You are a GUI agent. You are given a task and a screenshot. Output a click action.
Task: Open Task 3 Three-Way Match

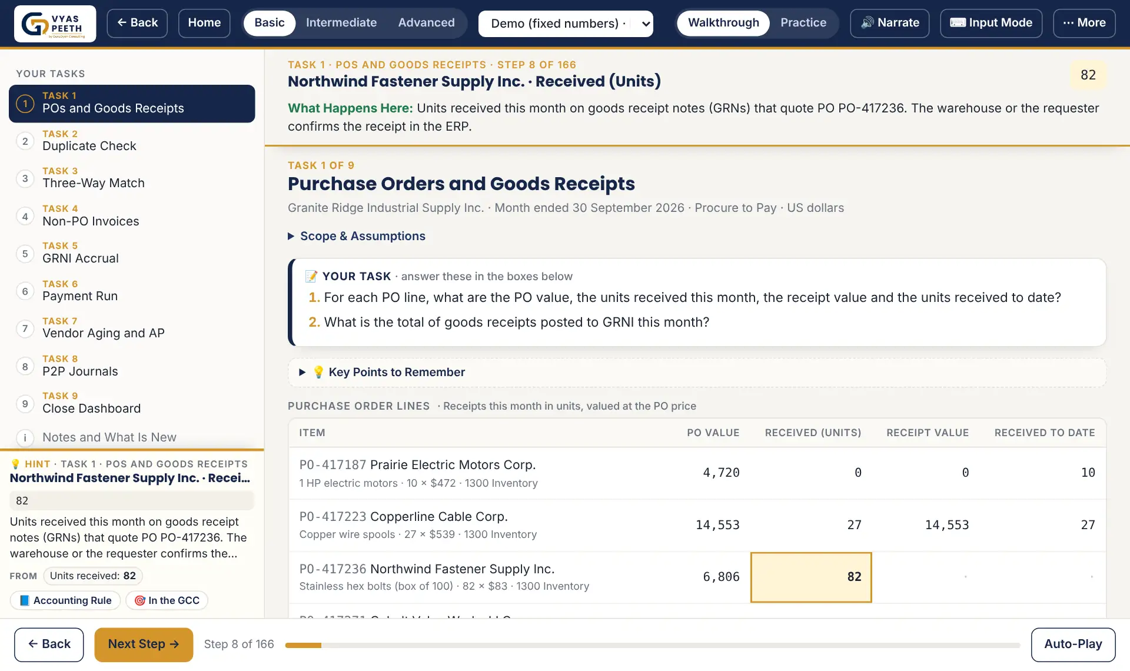click(132, 178)
